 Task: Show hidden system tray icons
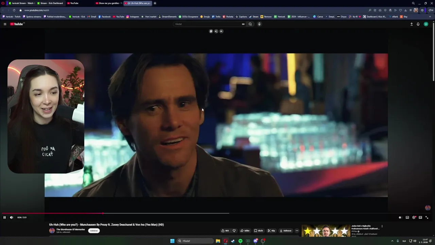(x=392, y=241)
